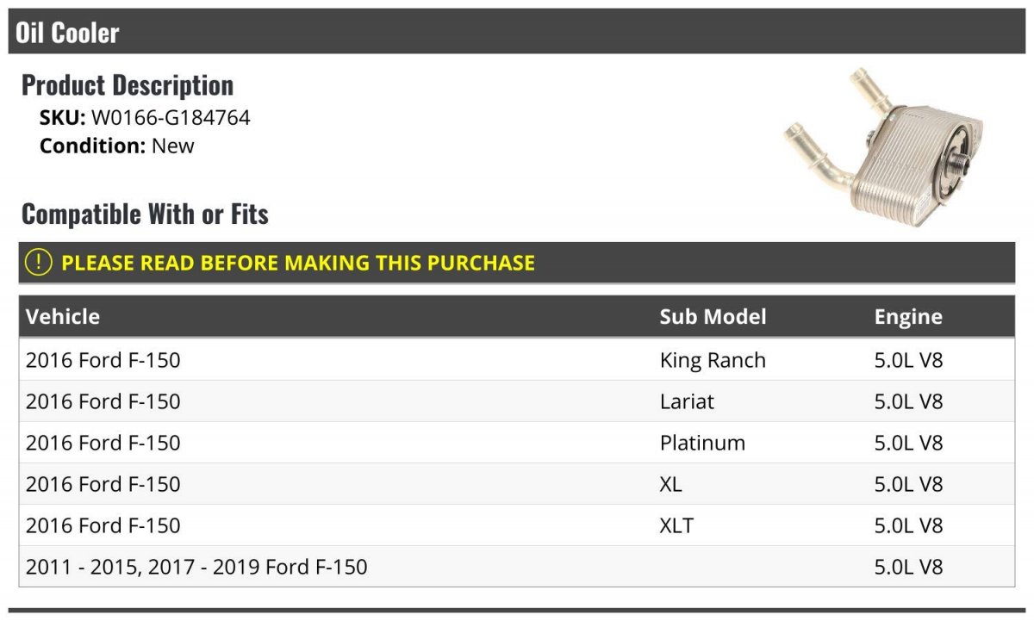Click the SKU W0166-G184764 text
Viewport: 1034px width, 621px height.
click(145, 118)
